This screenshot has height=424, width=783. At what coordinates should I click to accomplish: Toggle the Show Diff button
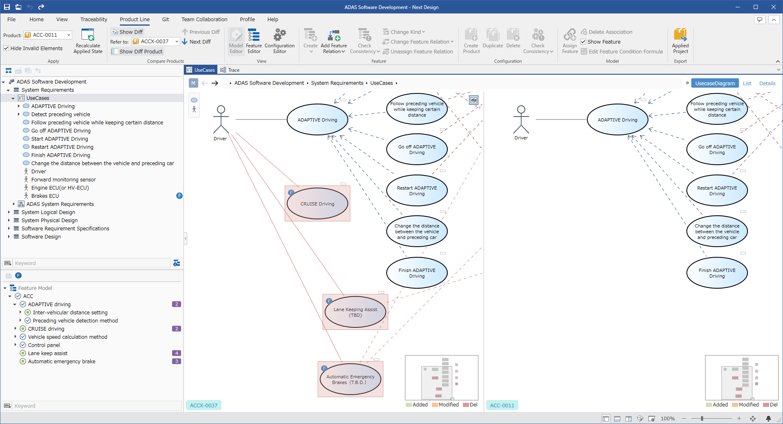(127, 32)
